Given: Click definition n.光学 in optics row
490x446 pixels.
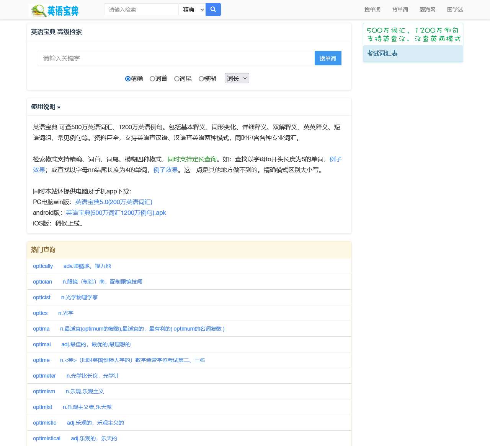Looking at the screenshot, I should point(66,313).
